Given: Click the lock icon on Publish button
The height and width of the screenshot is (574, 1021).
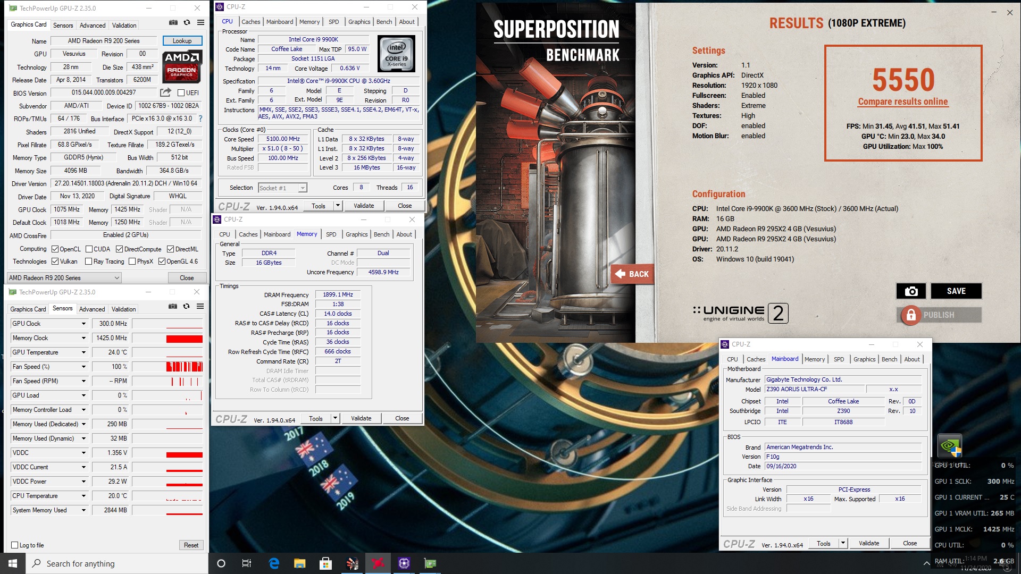Looking at the screenshot, I should click(910, 315).
